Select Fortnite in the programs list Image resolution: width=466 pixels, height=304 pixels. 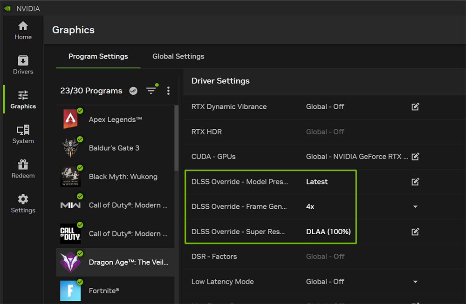104,291
